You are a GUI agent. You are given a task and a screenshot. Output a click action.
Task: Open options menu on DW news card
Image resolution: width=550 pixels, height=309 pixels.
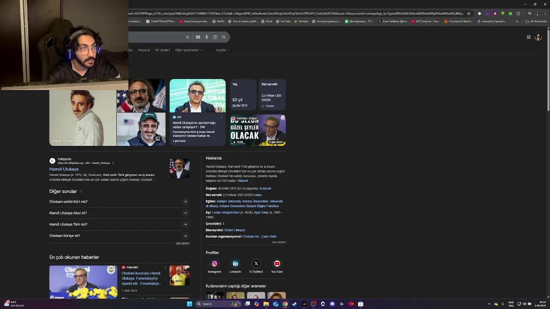[221, 117]
